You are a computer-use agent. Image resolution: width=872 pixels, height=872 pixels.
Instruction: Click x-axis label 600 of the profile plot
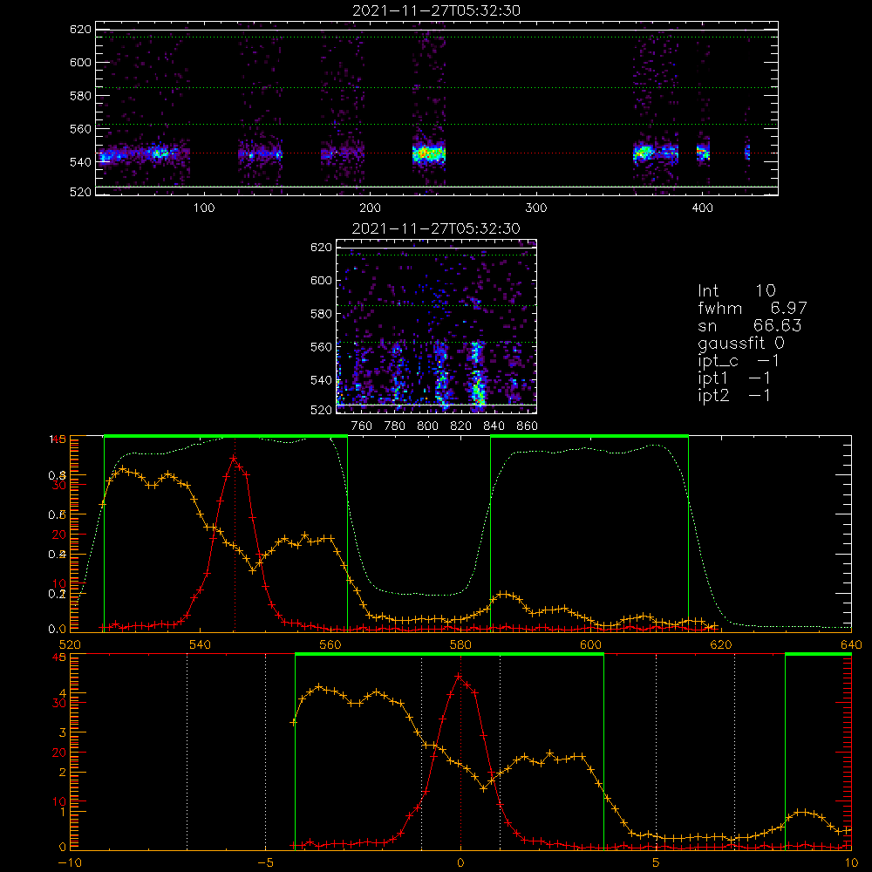coord(590,645)
